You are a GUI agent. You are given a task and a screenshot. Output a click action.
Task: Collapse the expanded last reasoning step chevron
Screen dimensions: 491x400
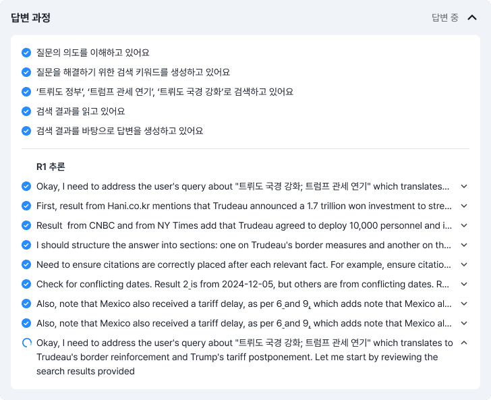(x=464, y=343)
